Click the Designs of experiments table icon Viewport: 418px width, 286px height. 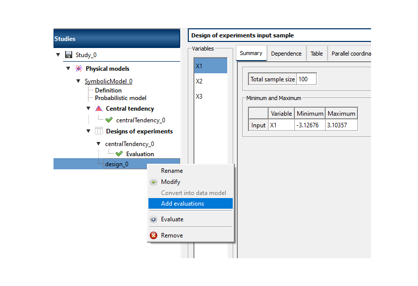(x=98, y=131)
